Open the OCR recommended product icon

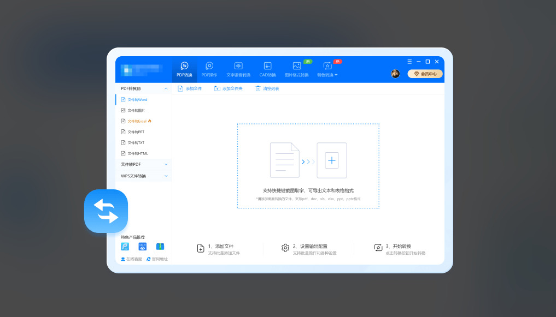tap(143, 247)
